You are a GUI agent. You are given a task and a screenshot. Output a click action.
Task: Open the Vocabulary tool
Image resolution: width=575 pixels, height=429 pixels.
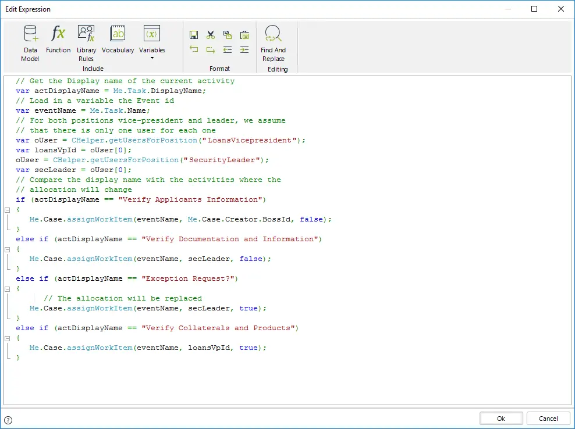tap(118, 39)
